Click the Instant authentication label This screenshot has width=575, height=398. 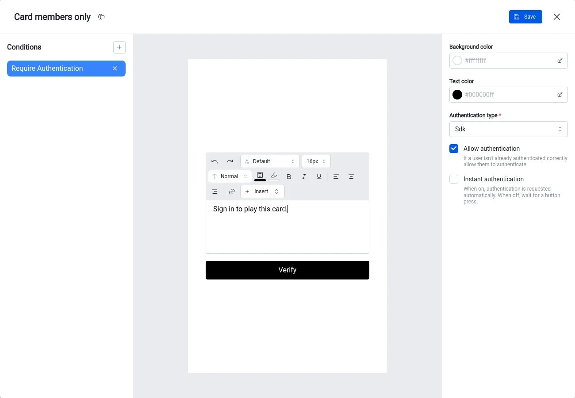pos(494,179)
